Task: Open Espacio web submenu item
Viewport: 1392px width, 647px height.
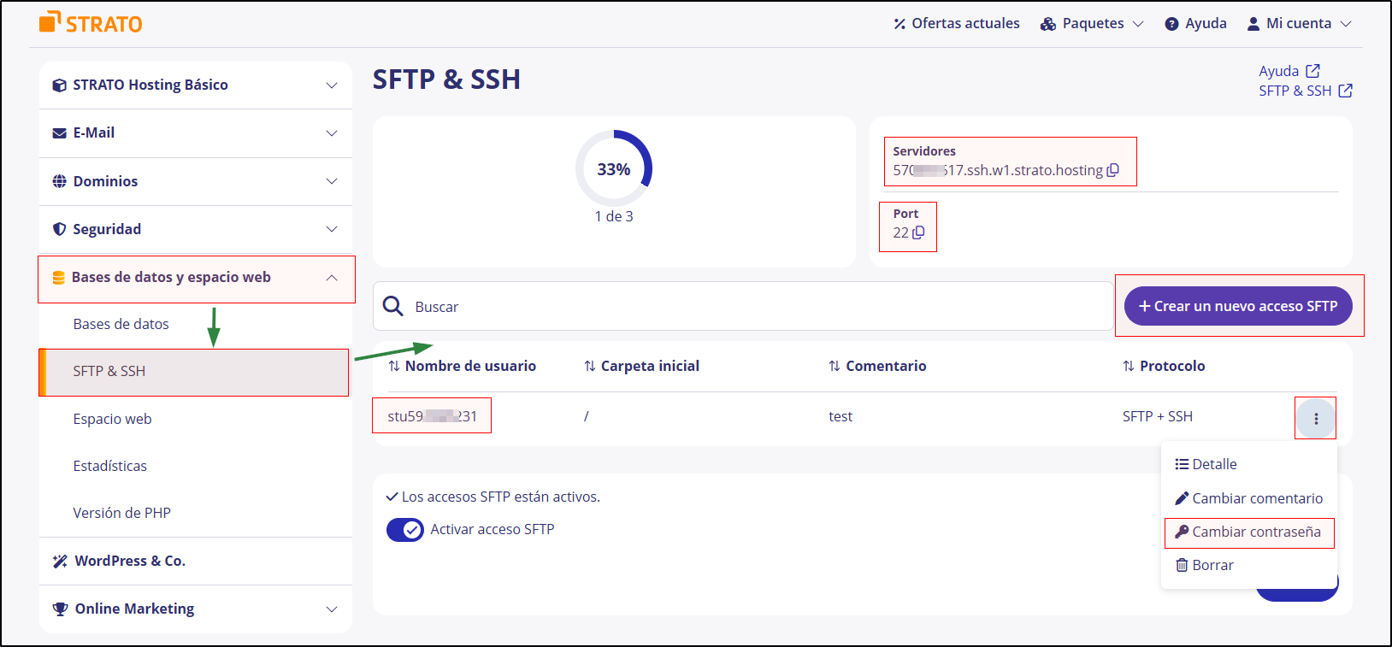Action: coord(112,419)
